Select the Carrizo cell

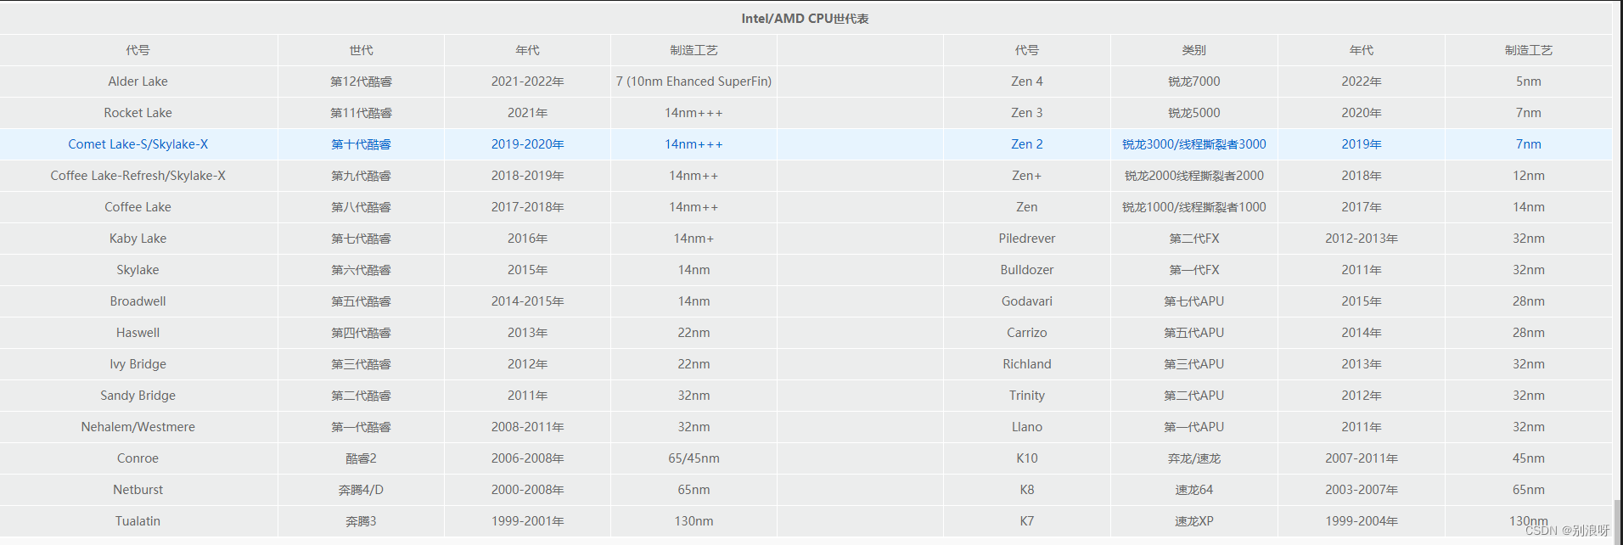1026,333
